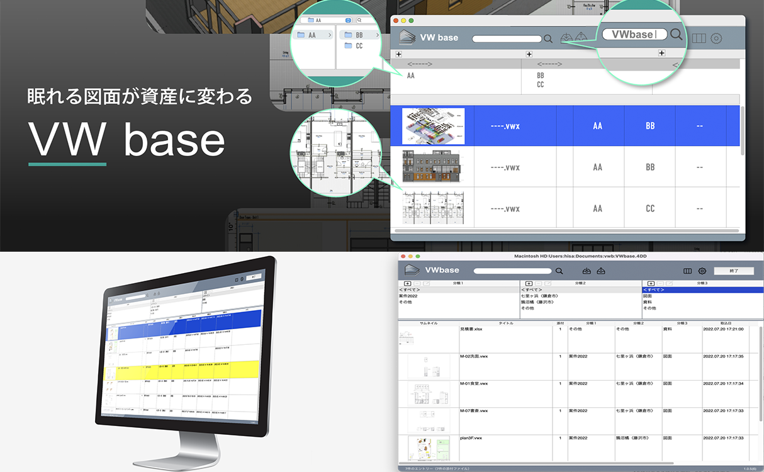Click the import tray icon in the 終了 toolbar
This screenshot has height=472, width=764.
click(x=587, y=271)
